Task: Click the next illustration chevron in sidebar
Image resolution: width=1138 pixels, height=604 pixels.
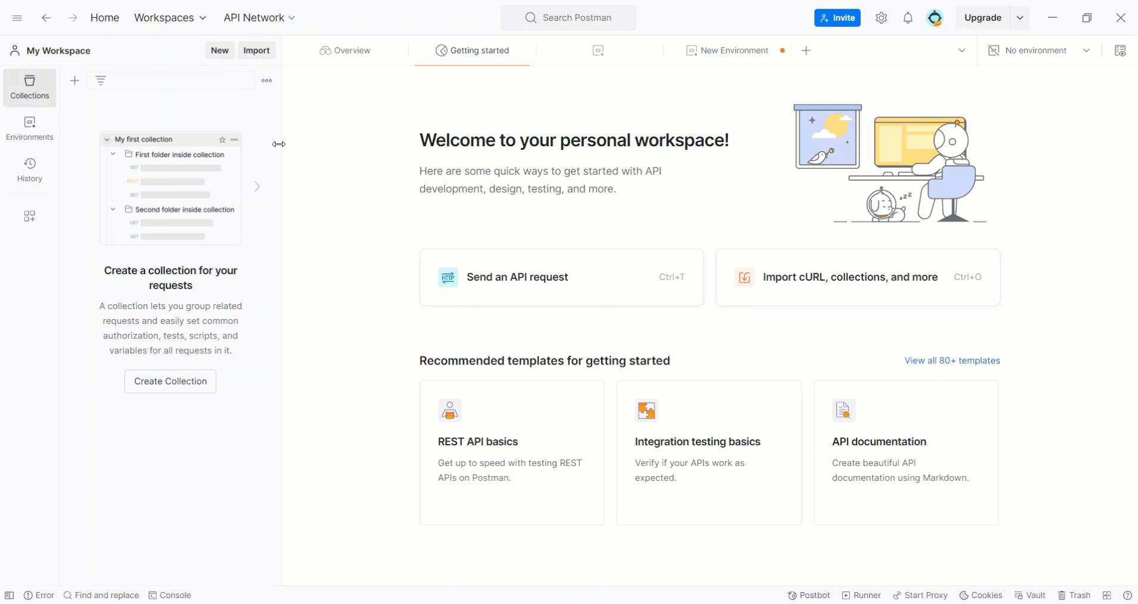Action: coord(257,187)
